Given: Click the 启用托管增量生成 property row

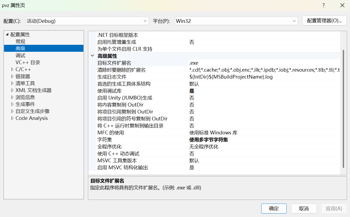Looking at the screenshot, I should click(x=218, y=42).
